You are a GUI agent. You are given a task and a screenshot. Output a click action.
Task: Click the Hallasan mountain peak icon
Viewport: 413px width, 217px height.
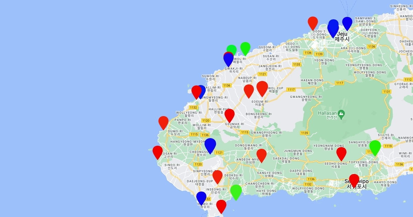pyautogui.click(x=341, y=113)
